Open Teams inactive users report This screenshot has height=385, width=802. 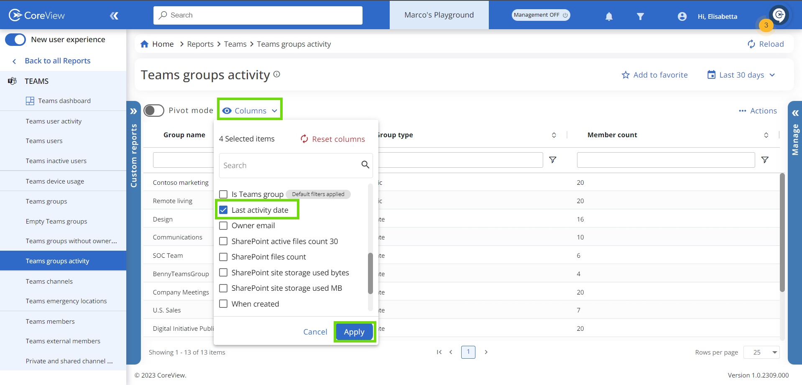click(56, 161)
